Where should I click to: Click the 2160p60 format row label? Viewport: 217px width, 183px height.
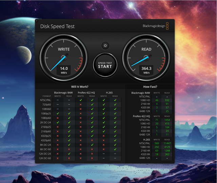(x=46, y=131)
